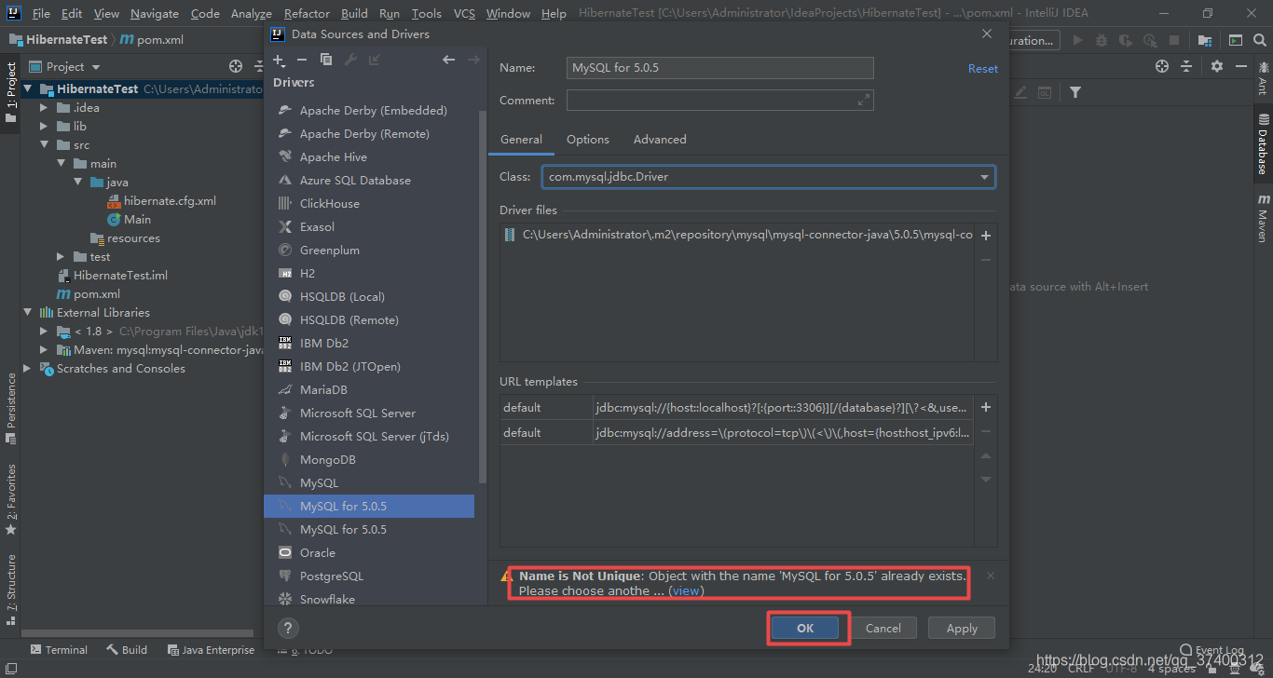Screen dimensions: 1273x678
Task: Add a new URL template
Action: pyautogui.click(x=986, y=407)
